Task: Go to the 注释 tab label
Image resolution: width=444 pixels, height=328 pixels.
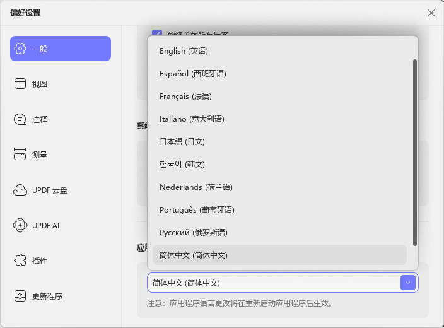Action: click(x=40, y=119)
